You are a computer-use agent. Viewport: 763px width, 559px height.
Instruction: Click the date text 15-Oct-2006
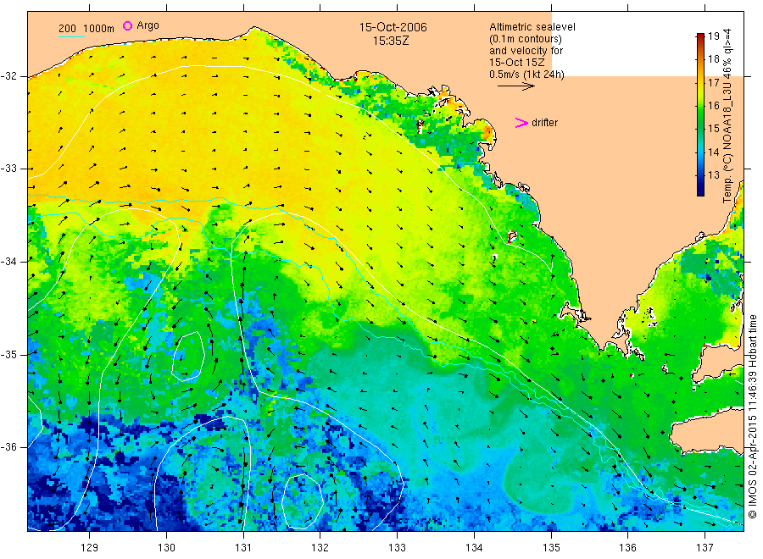point(393,27)
